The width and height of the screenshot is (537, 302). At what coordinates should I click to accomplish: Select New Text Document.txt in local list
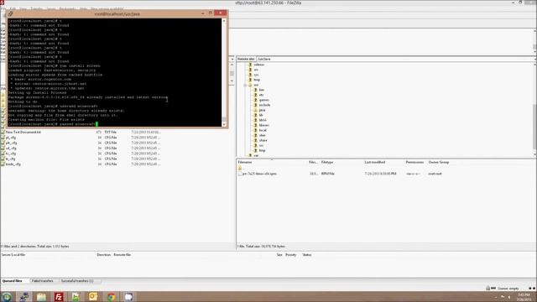(x=23, y=133)
